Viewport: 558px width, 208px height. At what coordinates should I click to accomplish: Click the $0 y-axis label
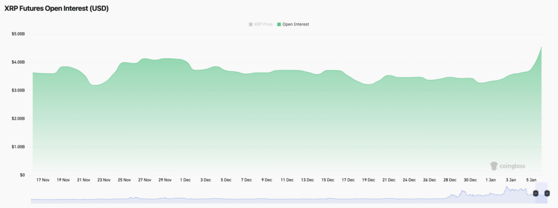tap(22, 175)
